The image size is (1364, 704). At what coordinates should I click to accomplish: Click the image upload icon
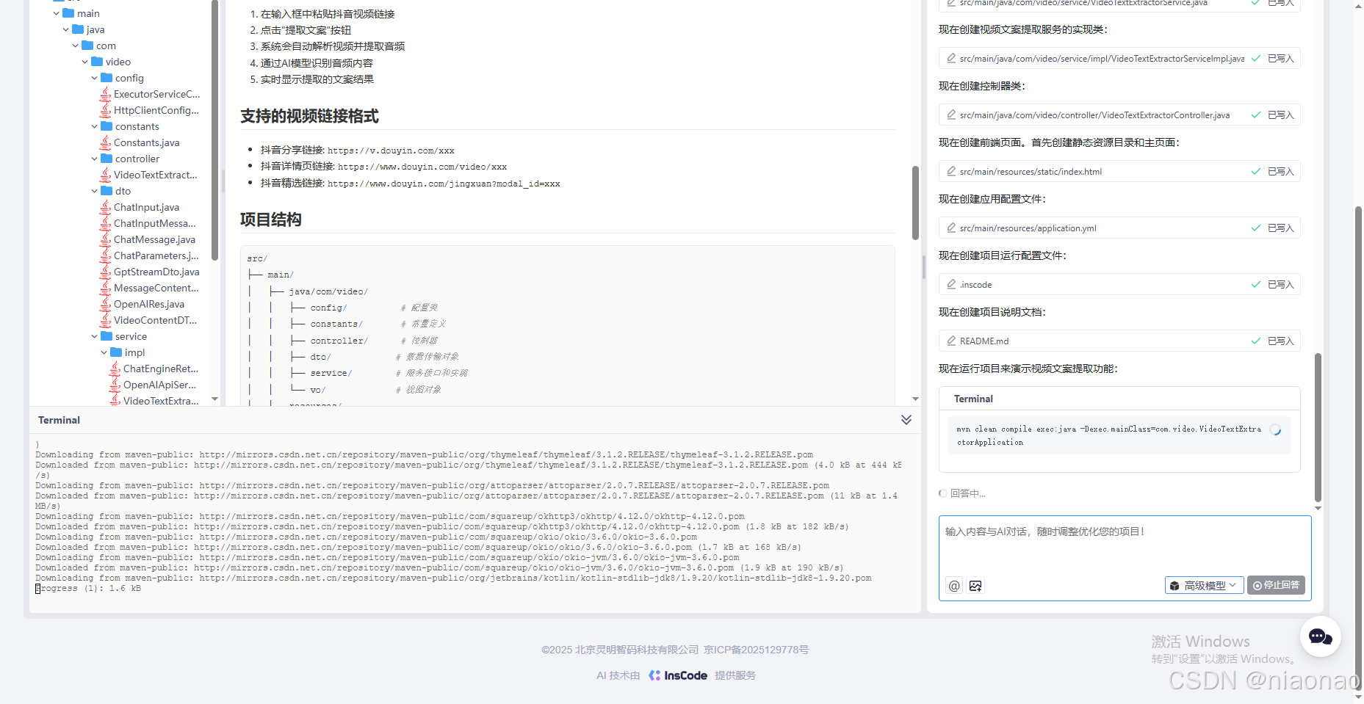click(975, 586)
